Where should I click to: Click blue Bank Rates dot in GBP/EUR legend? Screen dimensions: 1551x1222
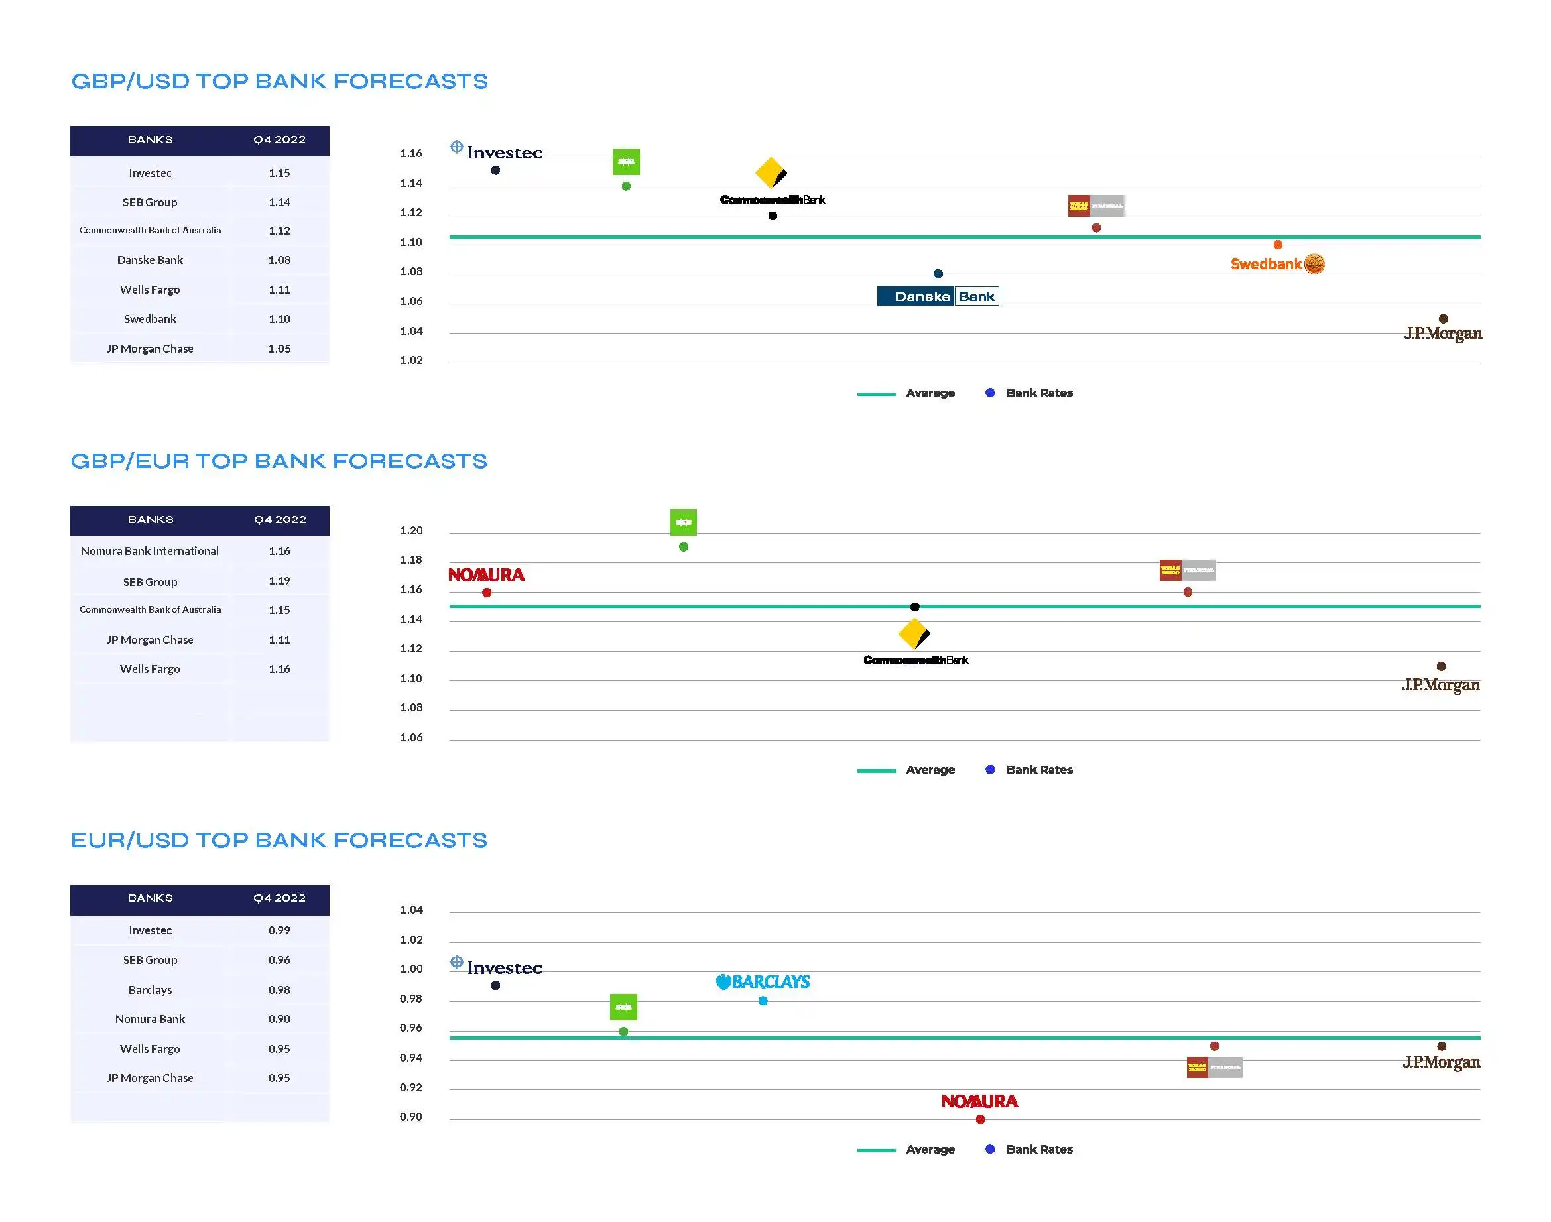coord(990,770)
